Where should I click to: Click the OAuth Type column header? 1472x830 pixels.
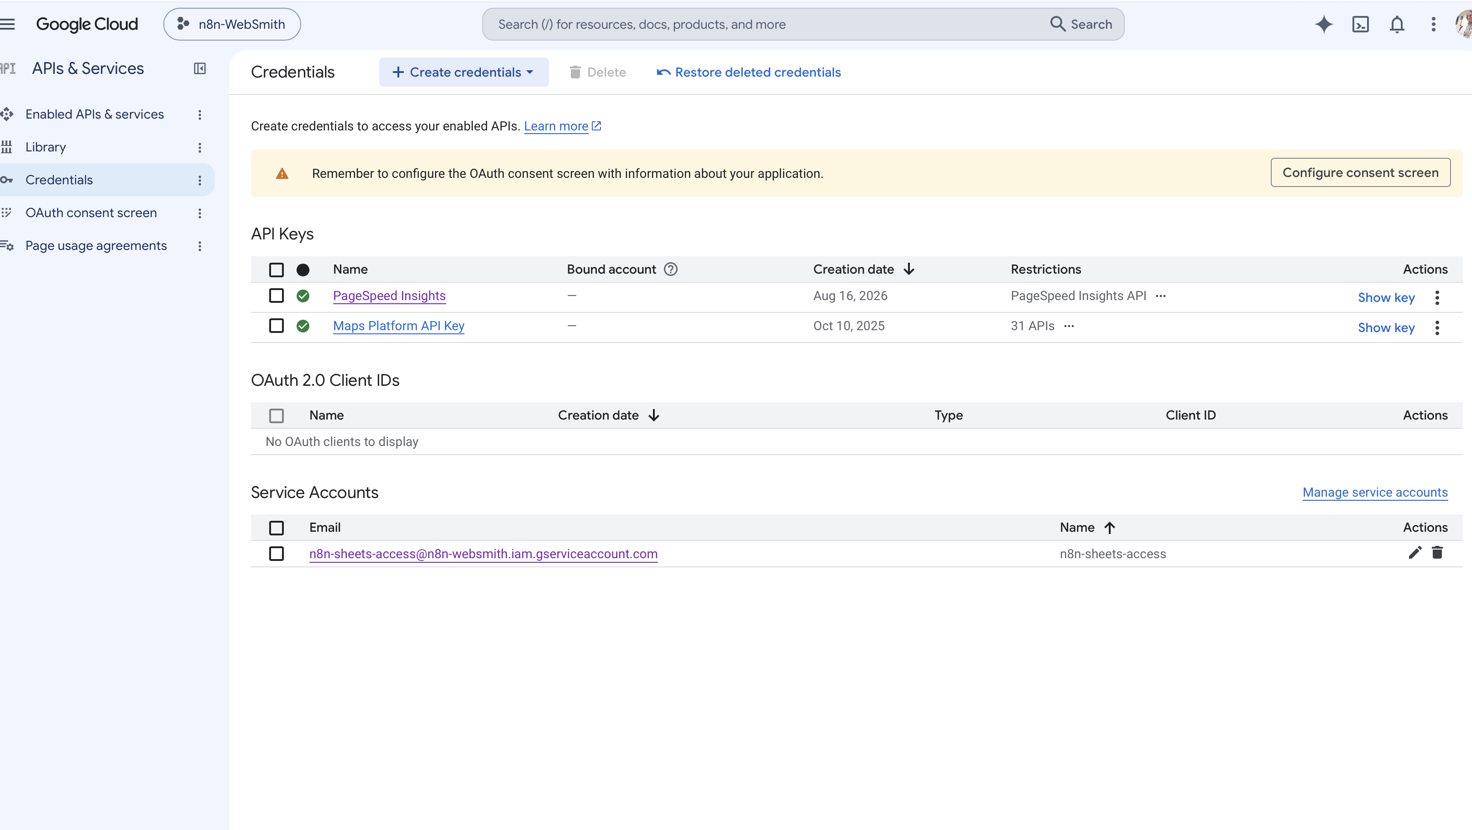(x=949, y=415)
